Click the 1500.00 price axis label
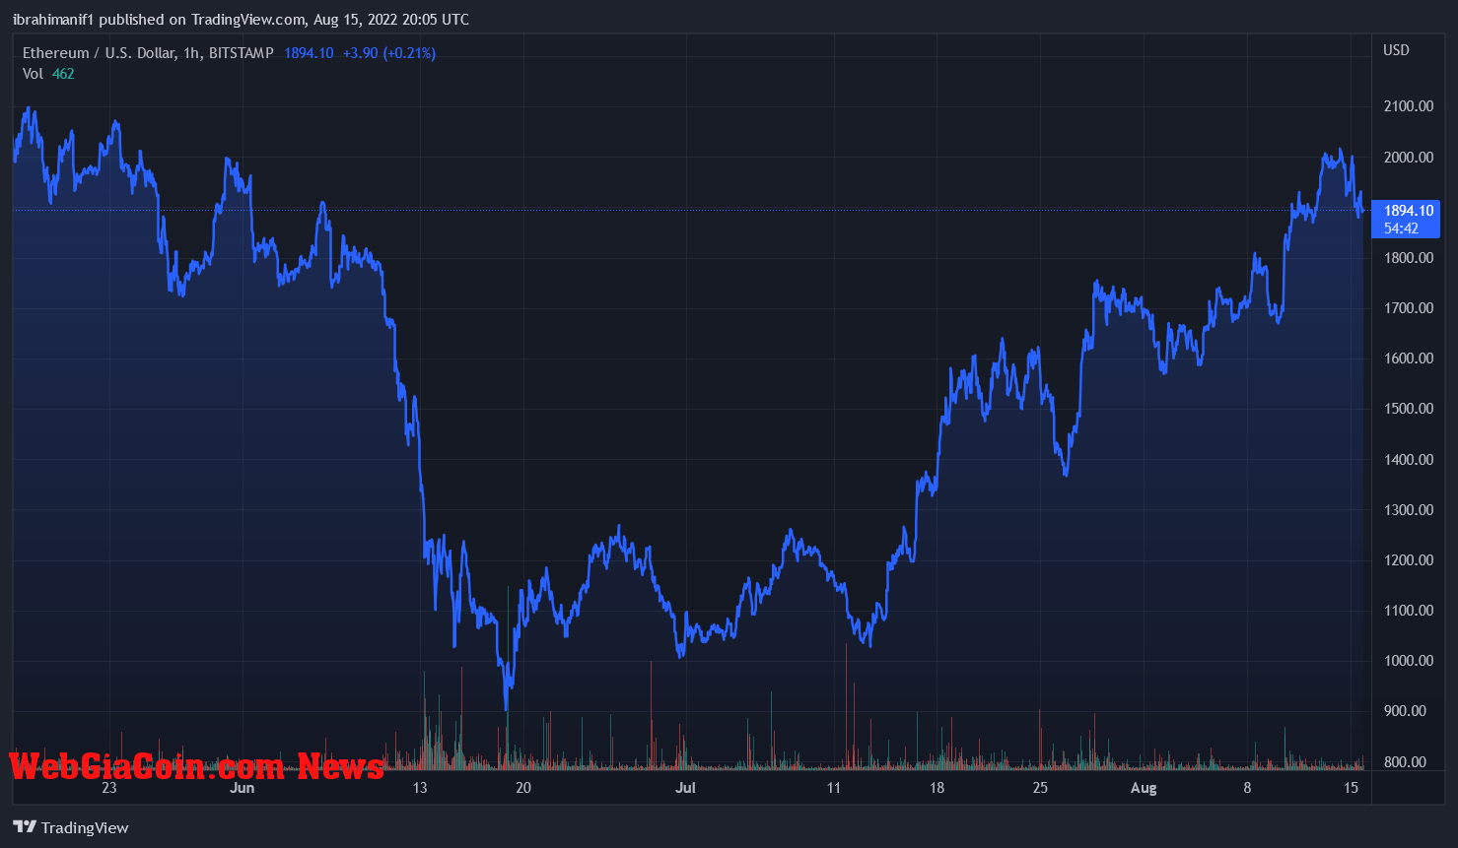Viewport: 1458px width, 848px height. click(x=1409, y=409)
